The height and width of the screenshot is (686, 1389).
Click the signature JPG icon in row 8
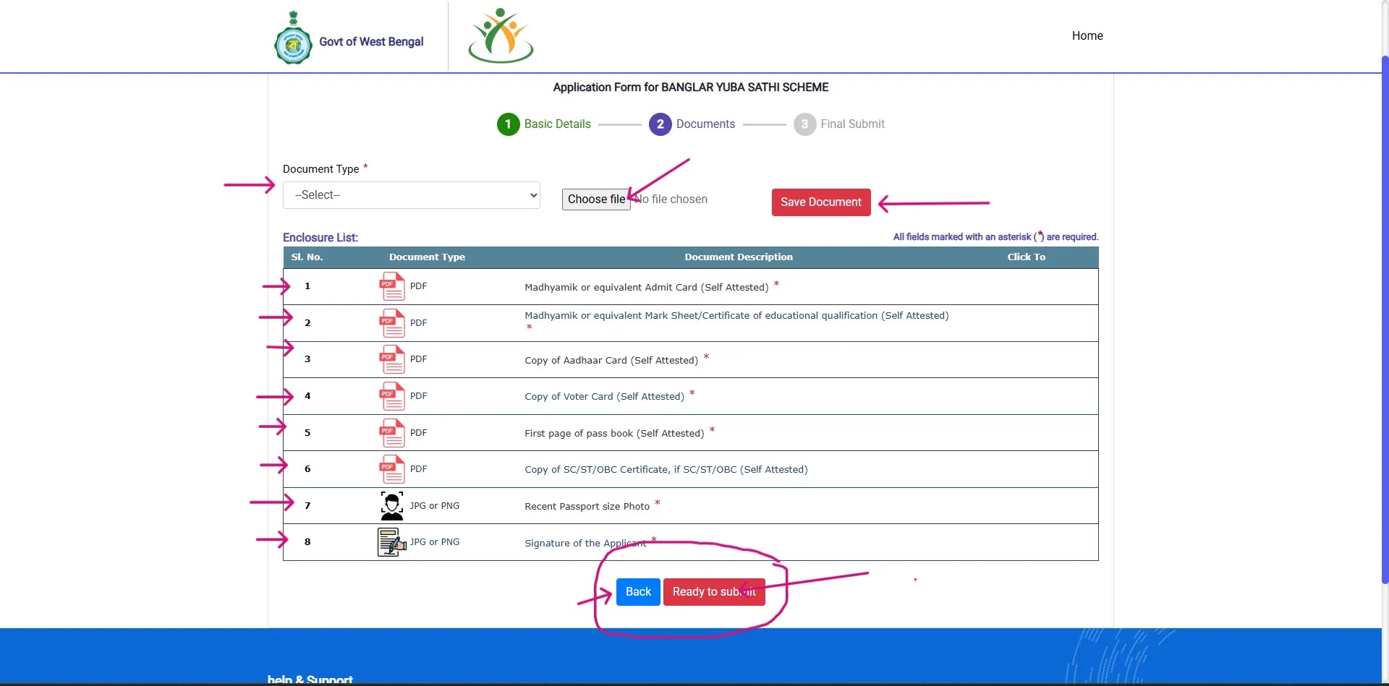[x=391, y=541]
